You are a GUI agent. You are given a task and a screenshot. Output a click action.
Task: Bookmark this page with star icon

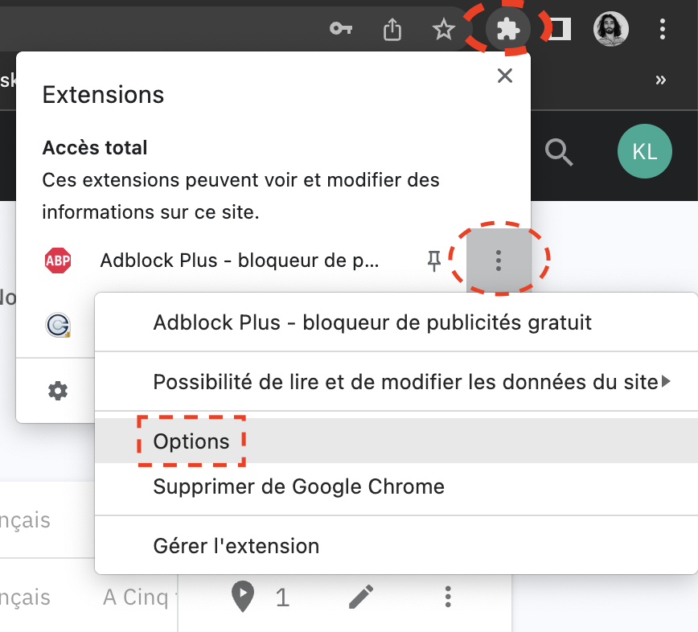click(443, 30)
